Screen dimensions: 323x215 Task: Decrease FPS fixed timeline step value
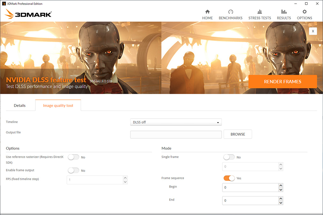click(x=125, y=182)
